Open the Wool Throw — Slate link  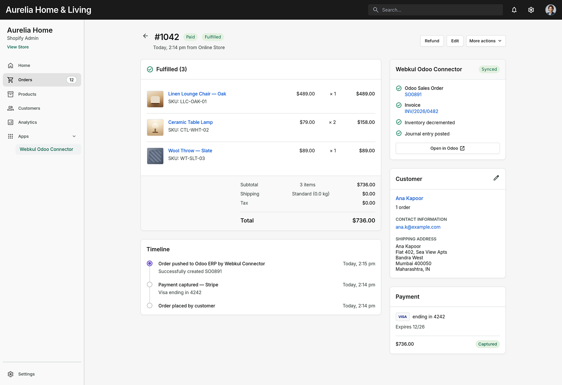pyautogui.click(x=190, y=151)
